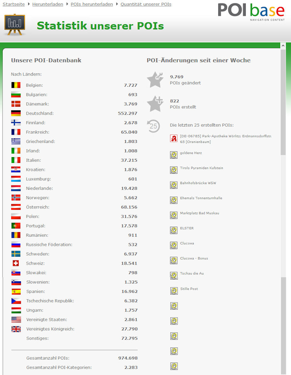Click the star wrench changed-POIs icon
The width and height of the screenshot is (291, 375).
click(x=155, y=80)
